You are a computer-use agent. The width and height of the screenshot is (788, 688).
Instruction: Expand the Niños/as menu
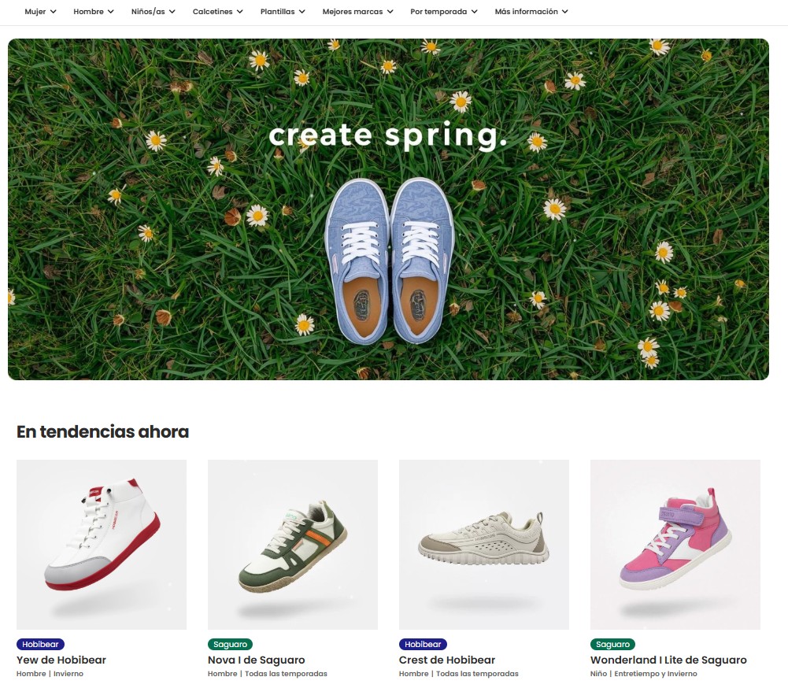tap(154, 12)
